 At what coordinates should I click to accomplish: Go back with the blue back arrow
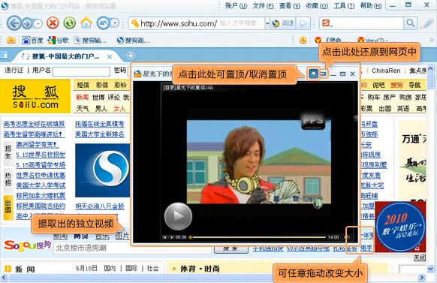coord(14,23)
